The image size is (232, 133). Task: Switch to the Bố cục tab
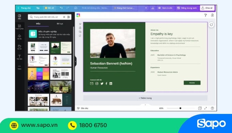60,24
